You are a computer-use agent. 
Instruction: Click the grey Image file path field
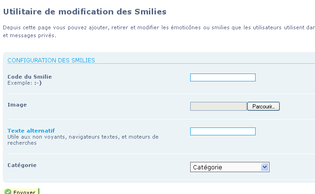click(219, 107)
